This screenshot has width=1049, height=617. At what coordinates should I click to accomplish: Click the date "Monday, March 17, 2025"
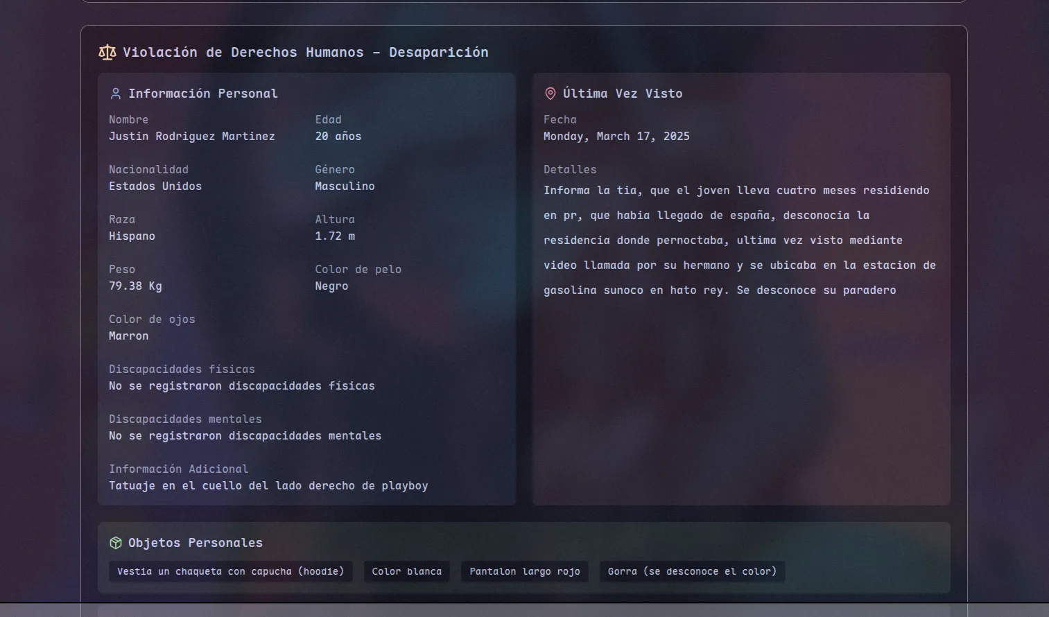click(x=616, y=137)
